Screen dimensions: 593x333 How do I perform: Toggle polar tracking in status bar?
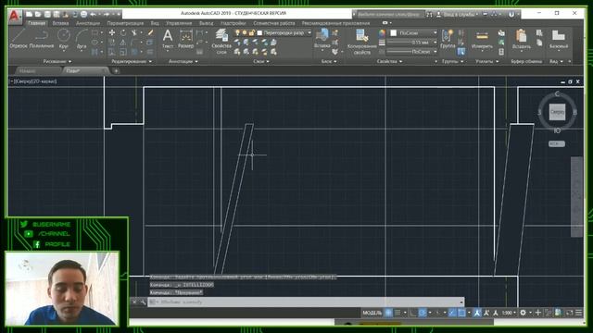coord(423,313)
